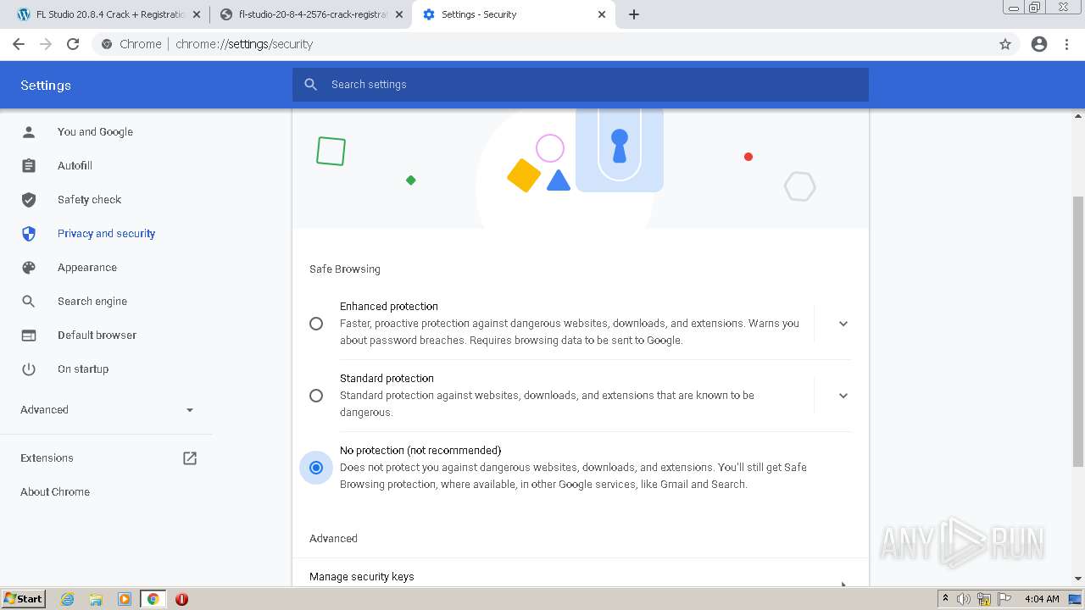Open the Search engine settings section
The image size is (1085, 610).
coord(92,302)
